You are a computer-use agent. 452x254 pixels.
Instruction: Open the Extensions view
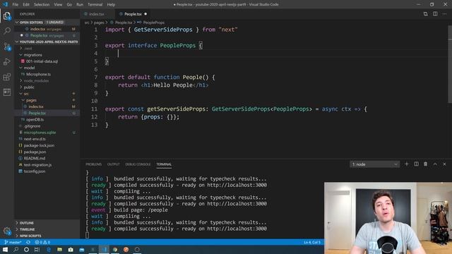pos(7,77)
